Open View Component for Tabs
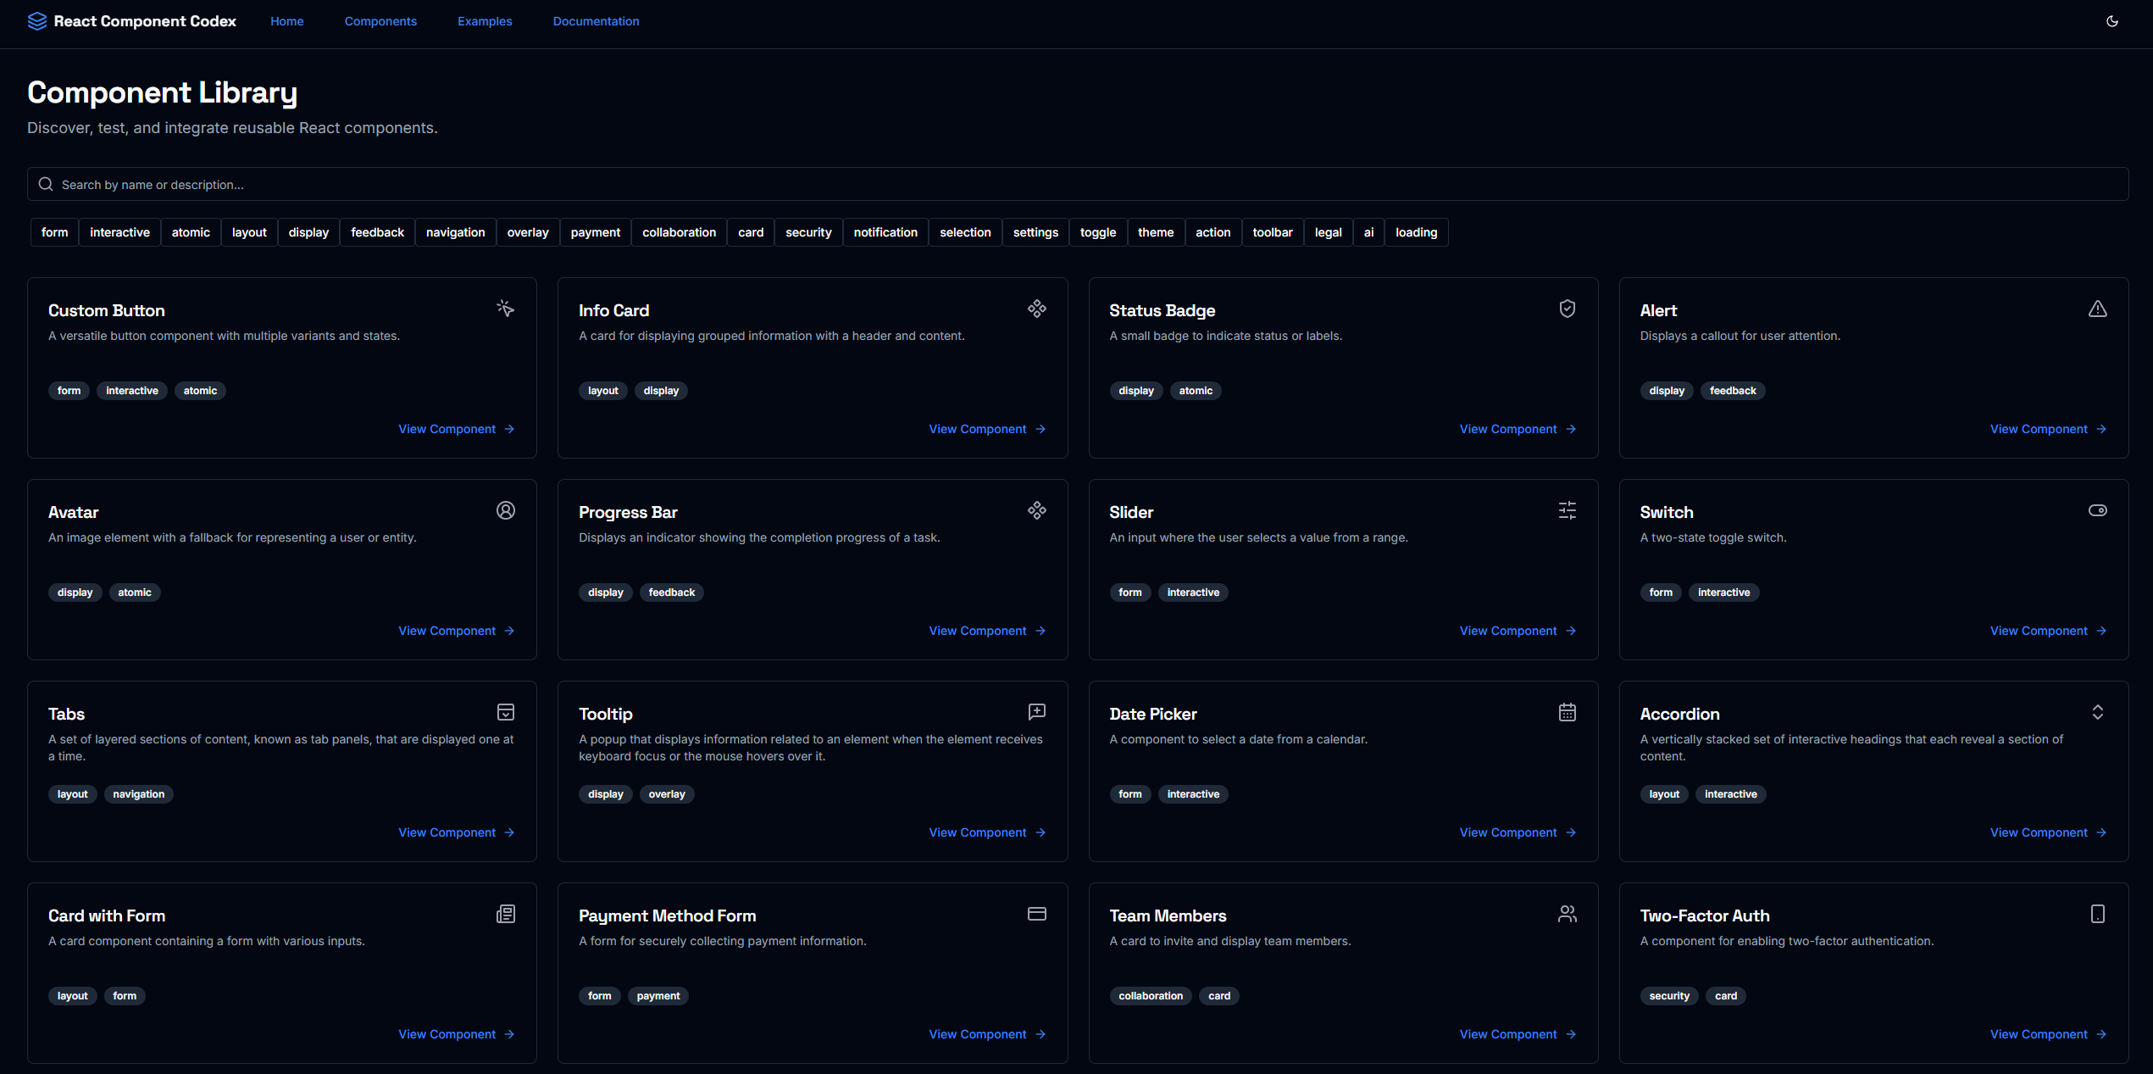Viewport: 2153px width, 1074px height. click(447, 832)
